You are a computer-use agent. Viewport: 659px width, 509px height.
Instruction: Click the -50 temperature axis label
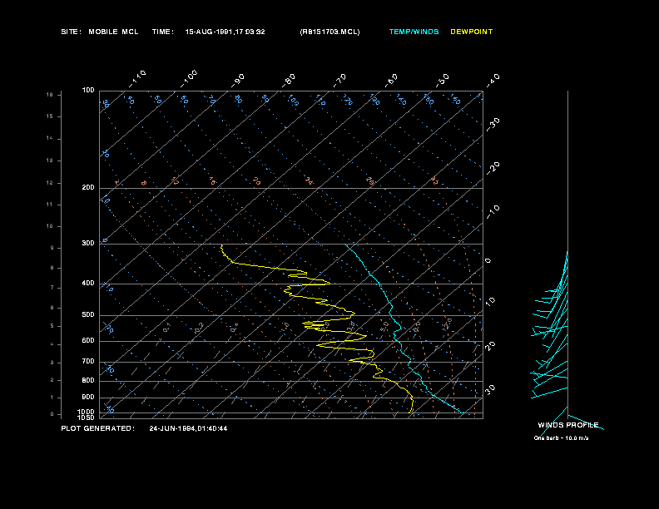pos(442,81)
